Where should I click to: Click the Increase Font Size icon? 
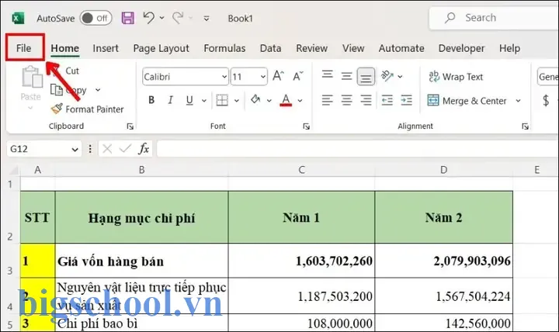click(278, 76)
